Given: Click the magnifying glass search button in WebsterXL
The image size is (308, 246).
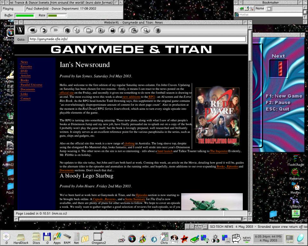Looking at the screenshot, I should 146,30.
